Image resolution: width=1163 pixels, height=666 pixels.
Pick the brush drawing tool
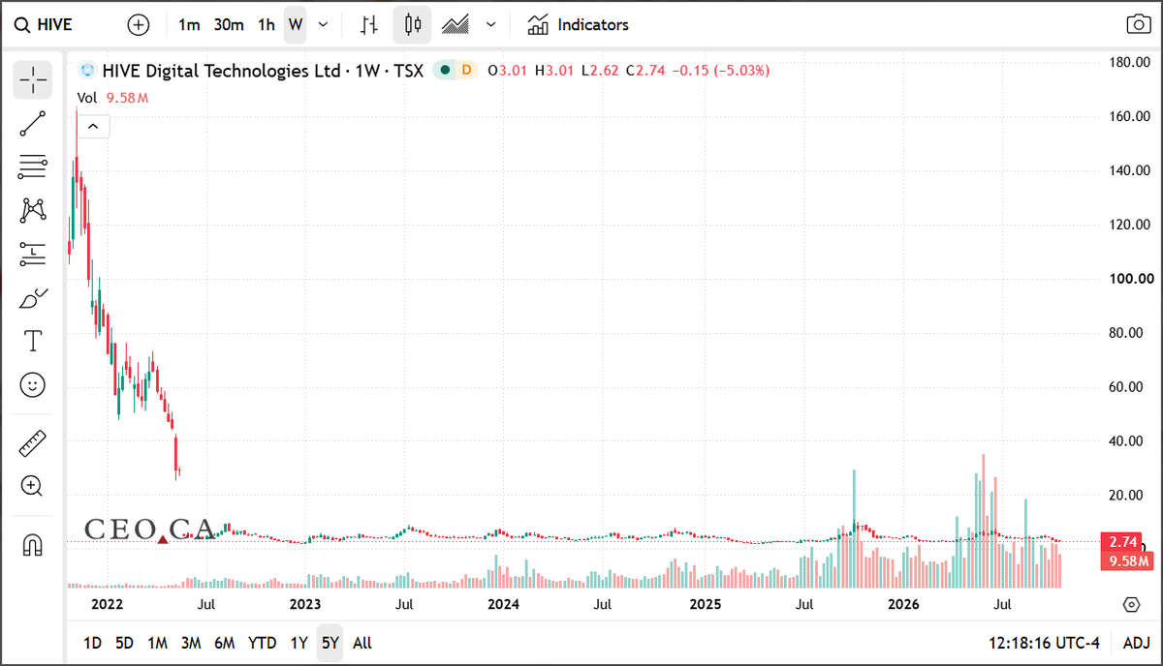[33, 298]
